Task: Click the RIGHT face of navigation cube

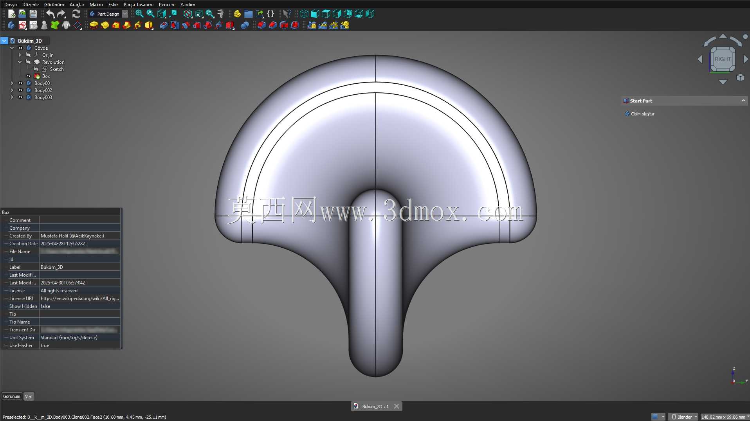Action: [723, 59]
